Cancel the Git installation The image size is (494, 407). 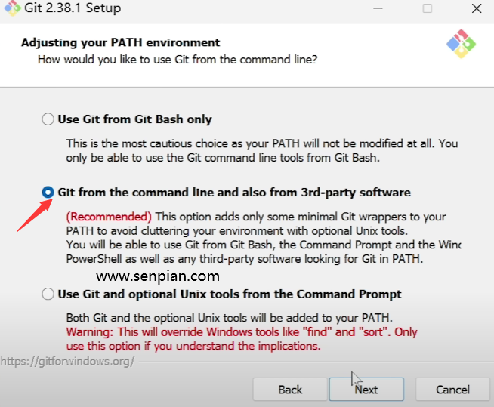click(x=452, y=390)
